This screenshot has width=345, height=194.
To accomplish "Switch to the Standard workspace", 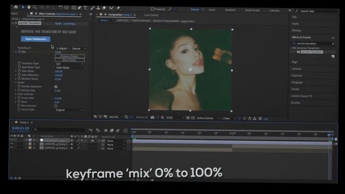I will (x=230, y=10).
